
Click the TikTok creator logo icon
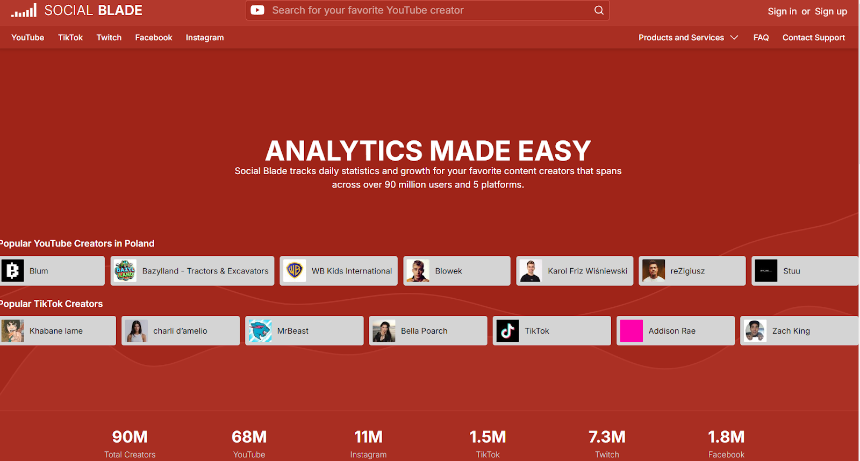tap(507, 331)
